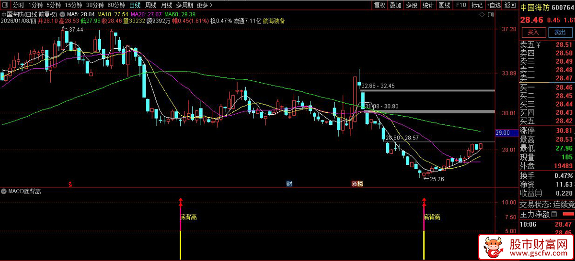Expand the 更多 periods menu
575x261 pixels.
(x=205, y=5)
